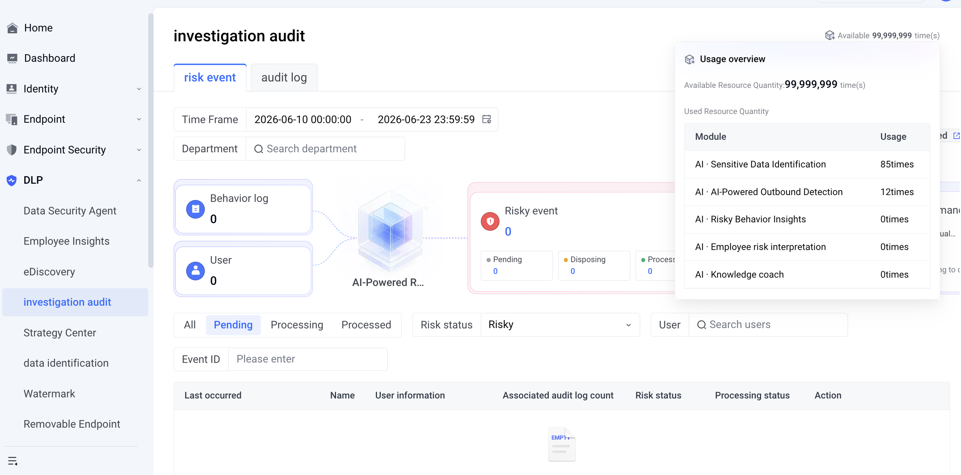Select the Pending filter option

[x=233, y=325]
